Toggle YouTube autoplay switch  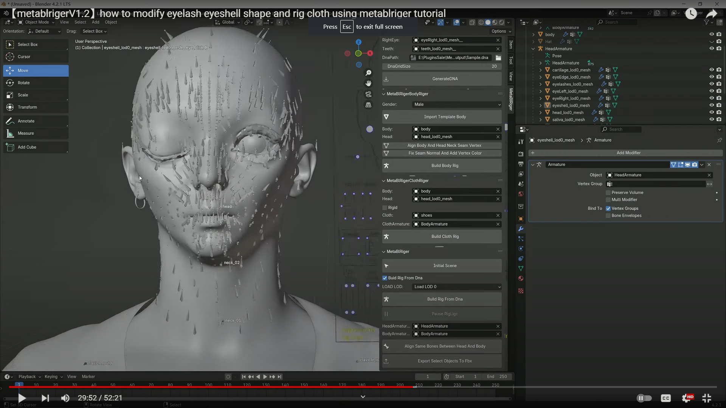point(644,398)
